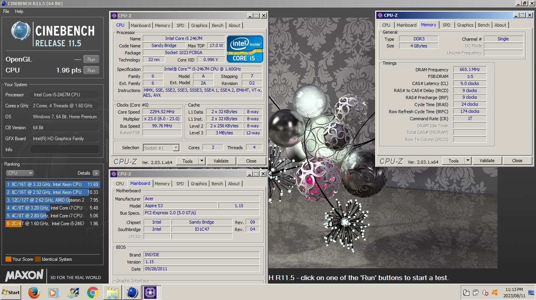Open the Cinebench Help menu

coord(19,11)
